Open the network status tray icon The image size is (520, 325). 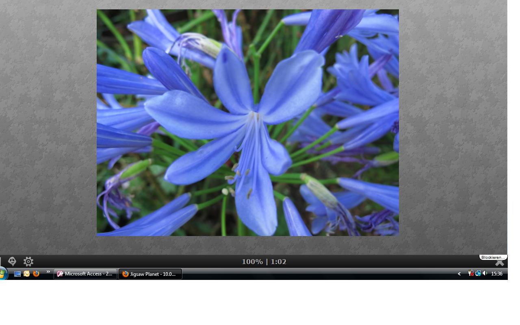tap(478, 273)
